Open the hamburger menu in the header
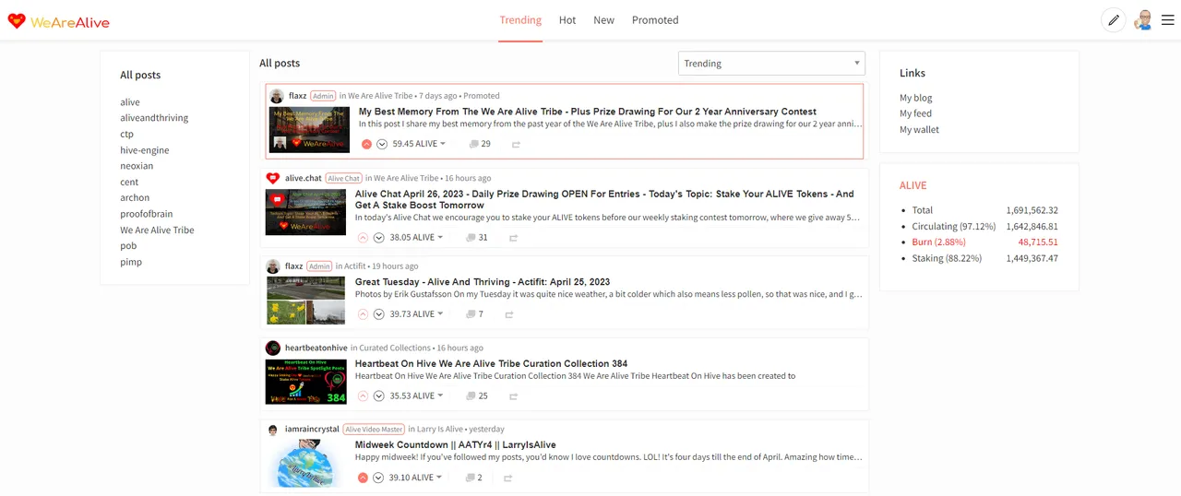 click(x=1167, y=20)
